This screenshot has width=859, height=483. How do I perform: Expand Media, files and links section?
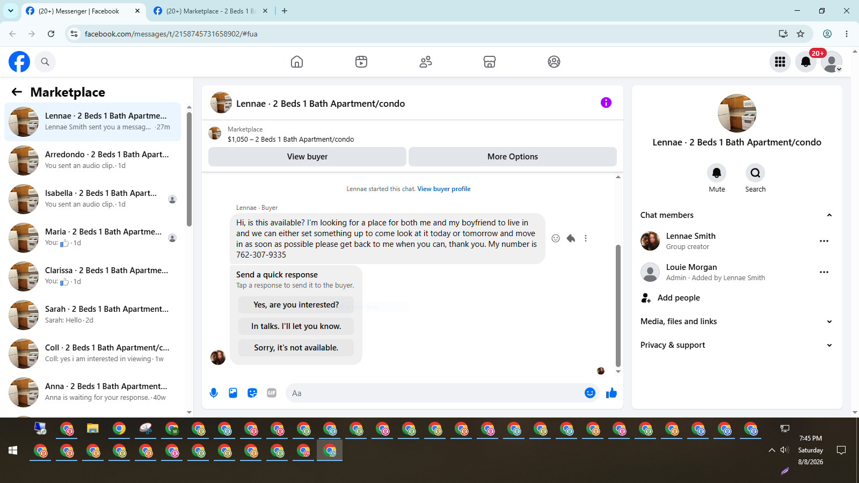pyautogui.click(x=737, y=321)
